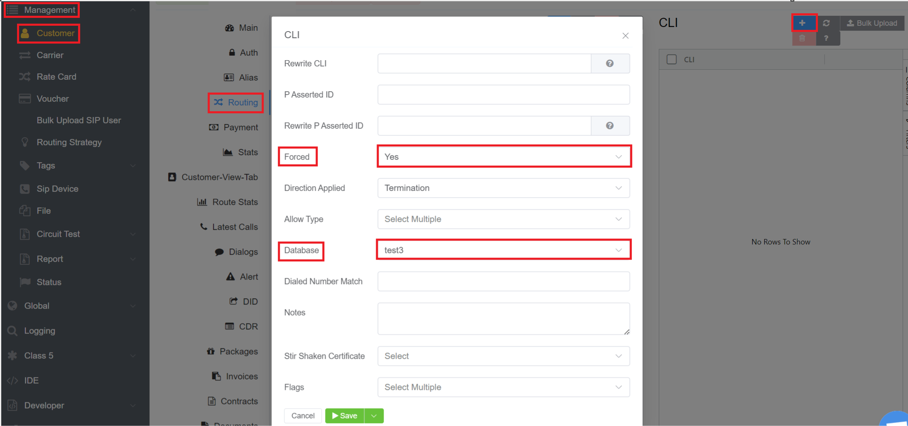Expand the Direction Applied dropdown

503,188
